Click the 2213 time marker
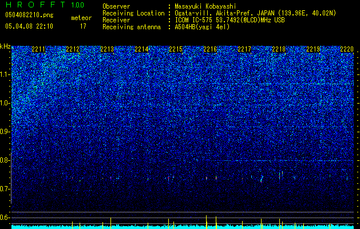 point(107,49)
